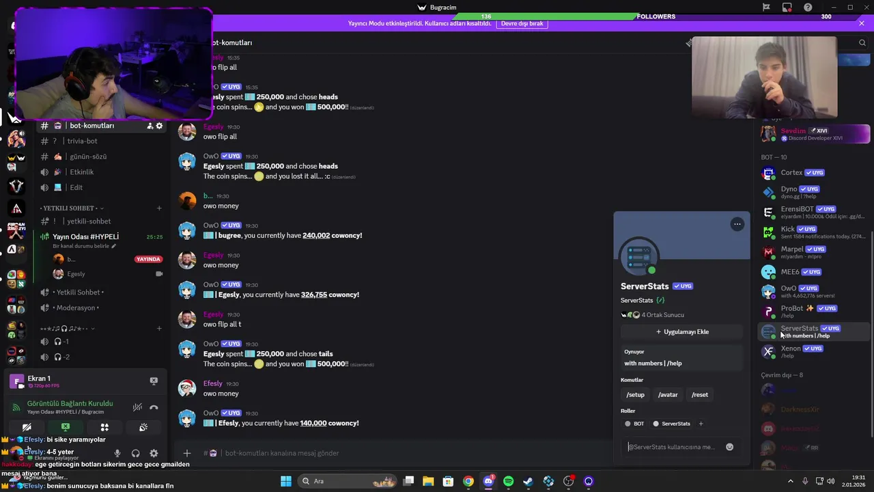Screen dimensions: 874x492
Task: Click Devre dışı bırak streamer mode button
Action: [x=522, y=23]
